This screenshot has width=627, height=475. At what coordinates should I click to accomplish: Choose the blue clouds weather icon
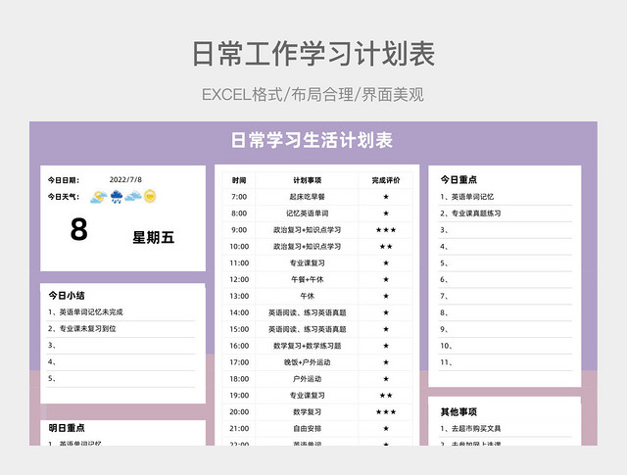pyautogui.click(x=133, y=196)
